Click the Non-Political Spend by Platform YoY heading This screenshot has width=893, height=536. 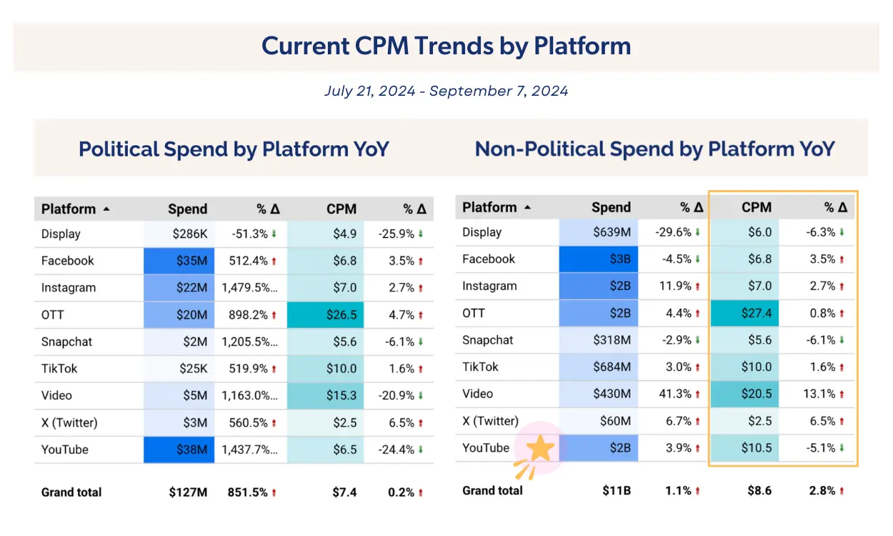654,149
